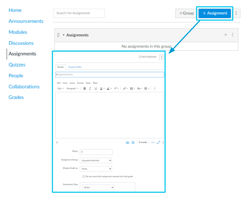Open Display Grade as dropdown

(x=96, y=169)
